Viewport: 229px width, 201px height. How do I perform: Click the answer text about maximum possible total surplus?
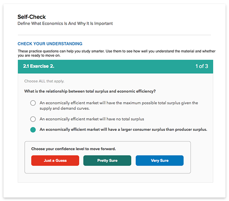pyautogui.click(x=119, y=106)
